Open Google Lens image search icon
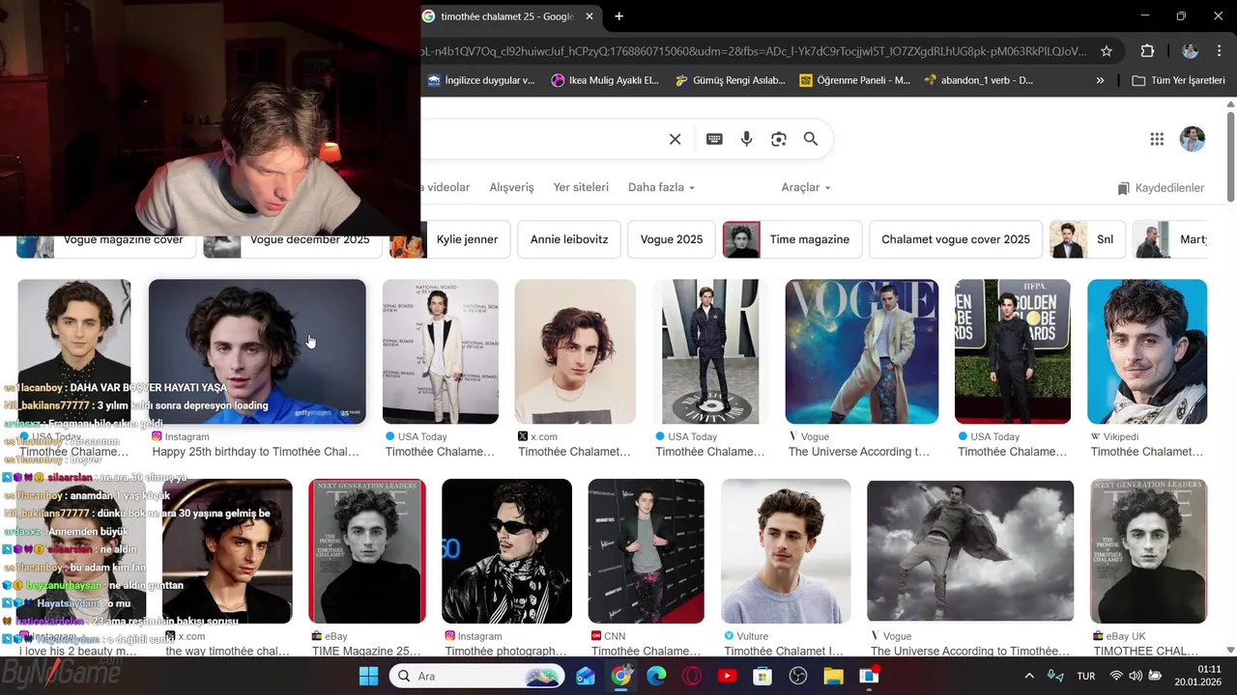1237x695 pixels. click(779, 139)
